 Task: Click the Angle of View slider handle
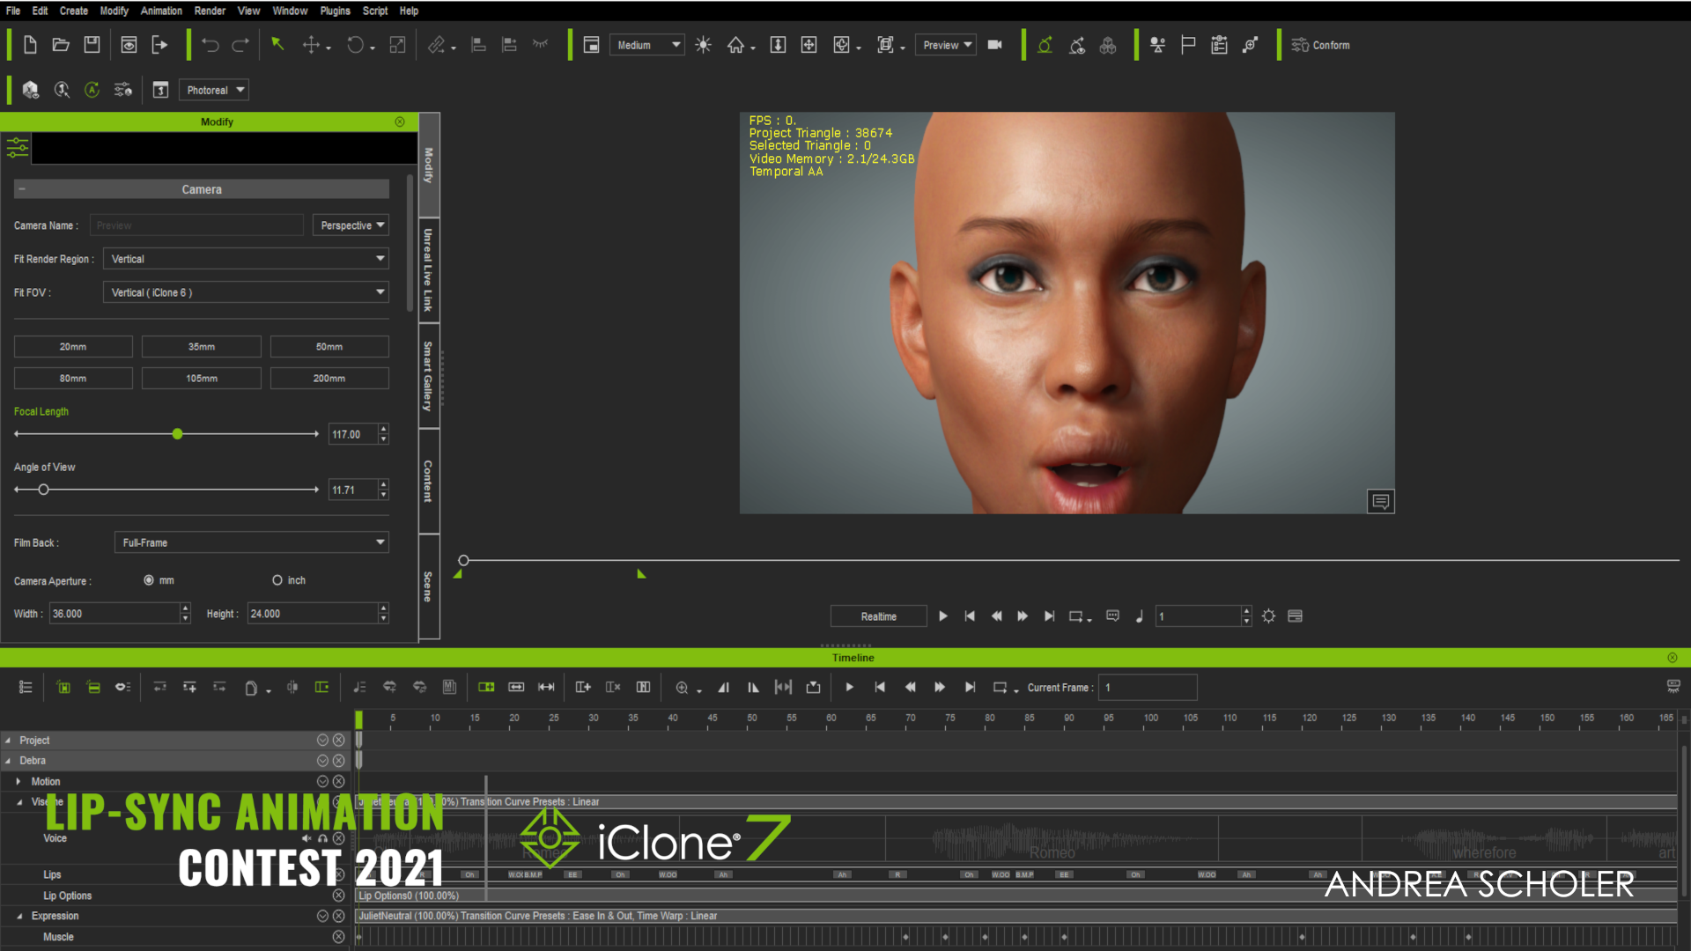[43, 490]
